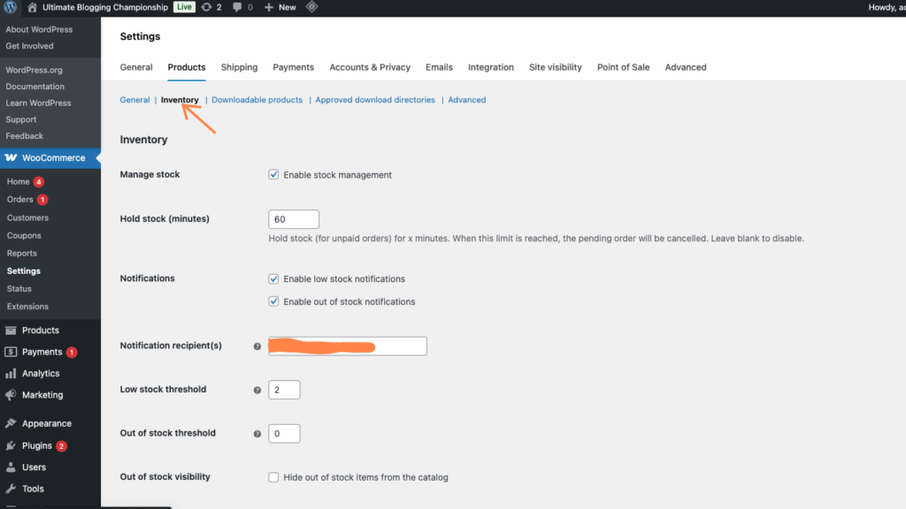Click help icon next to Out of stock threshold

tap(257, 434)
